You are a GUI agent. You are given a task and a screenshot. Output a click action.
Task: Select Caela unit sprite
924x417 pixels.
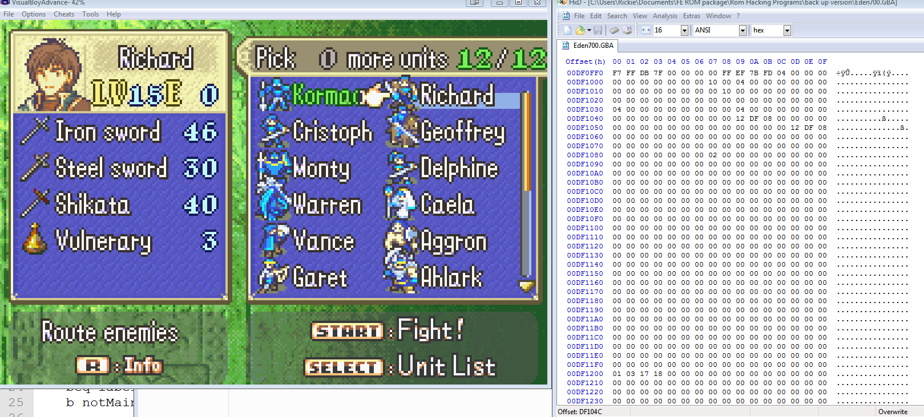[401, 203]
